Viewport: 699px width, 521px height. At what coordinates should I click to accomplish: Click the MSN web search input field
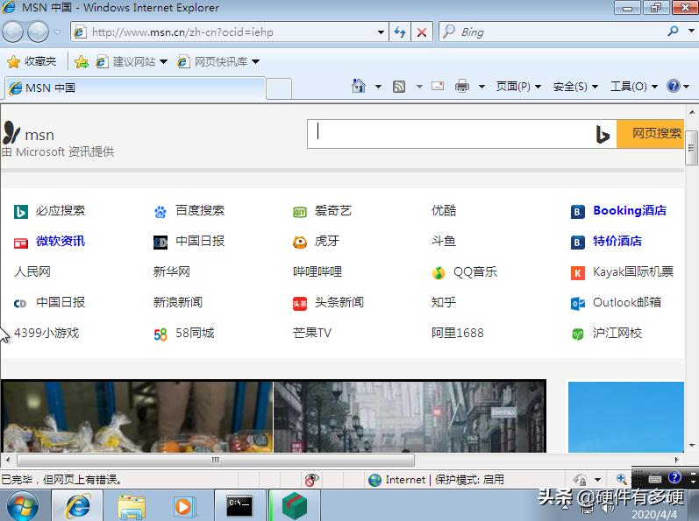point(452,134)
